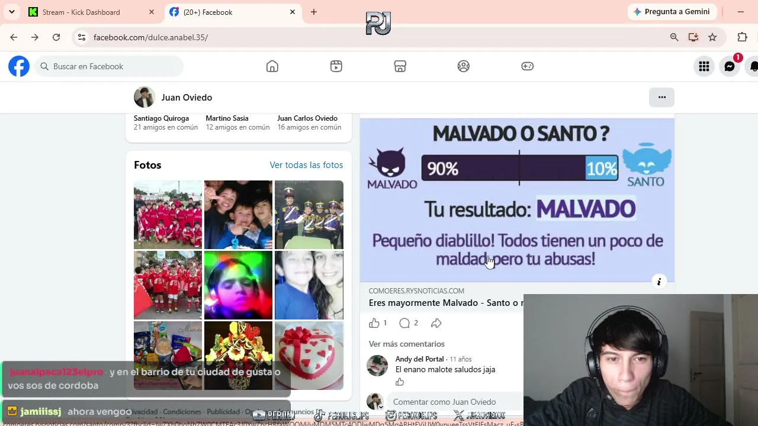Click the 11 años comment timestamp

click(x=461, y=359)
